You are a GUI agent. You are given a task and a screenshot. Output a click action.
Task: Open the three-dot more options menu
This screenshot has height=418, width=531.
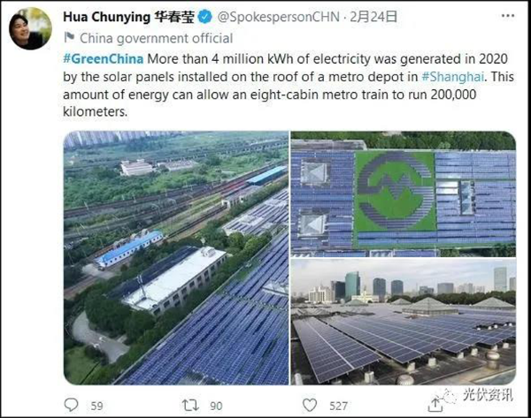pyautogui.click(x=508, y=16)
